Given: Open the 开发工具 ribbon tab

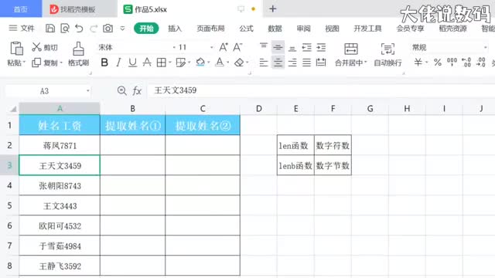Looking at the screenshot, I should (368, 29).
